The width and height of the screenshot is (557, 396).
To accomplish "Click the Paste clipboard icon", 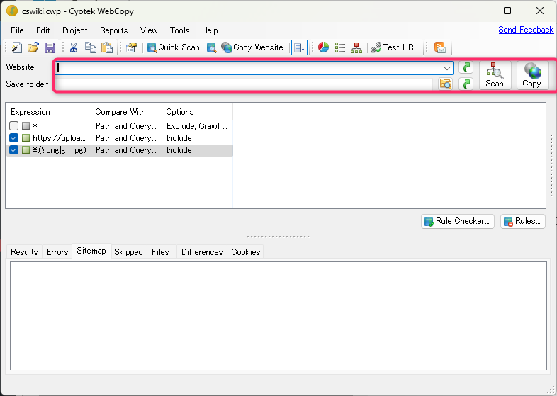I will point(107,47).
